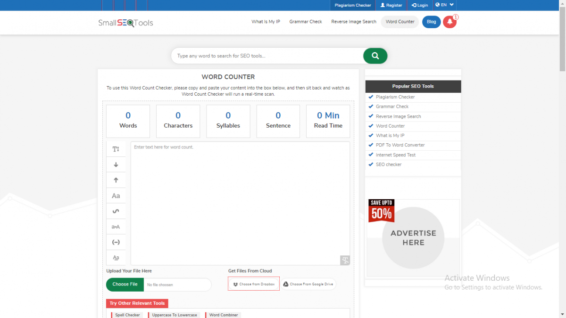Choose a file from Dropbox
The height and width of the screenshot is (318, 566).
(x=253, y=284)
